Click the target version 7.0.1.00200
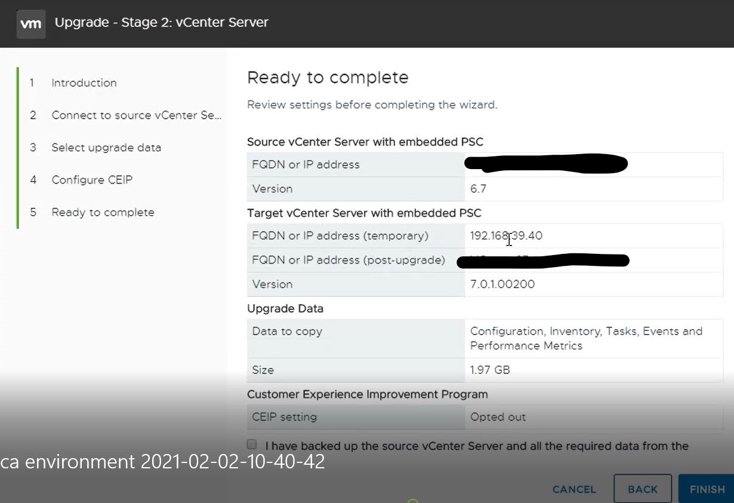This screenshot has height=503, width=734. tap(502, 284)
